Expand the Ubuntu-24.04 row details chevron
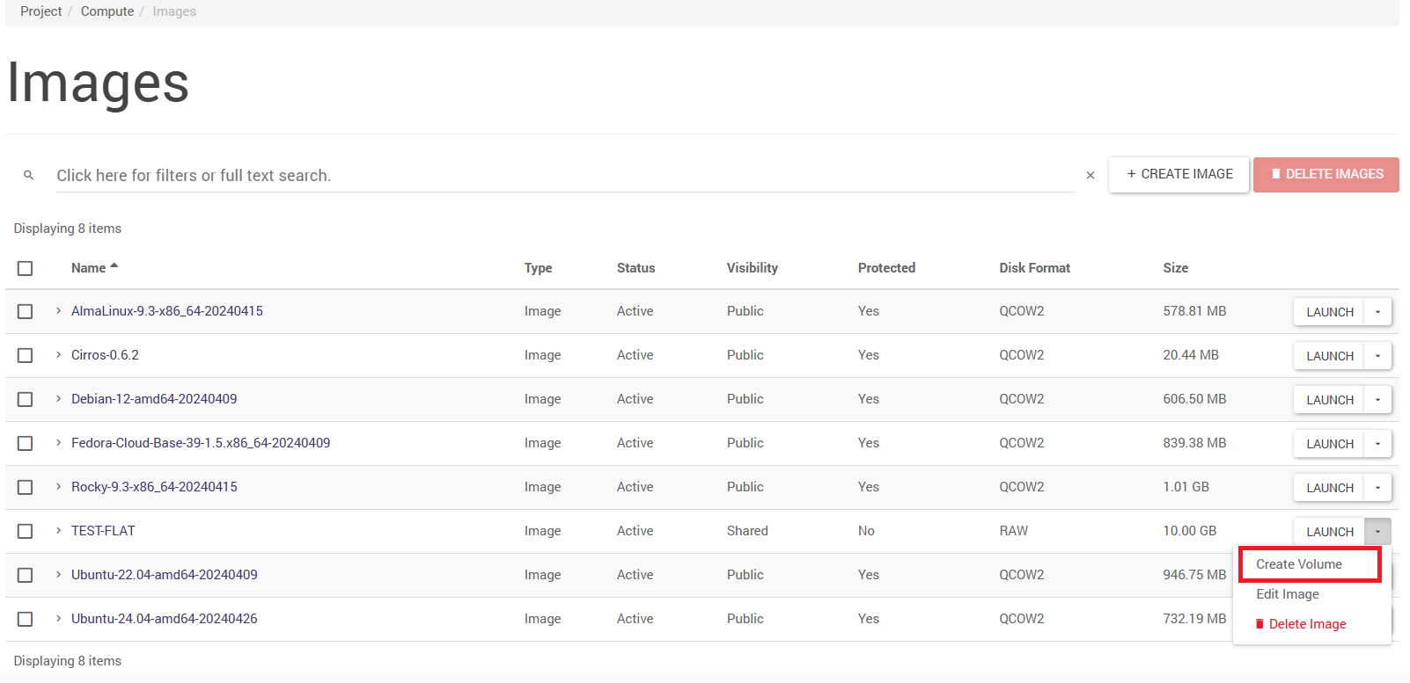 (x=58, y=619)
